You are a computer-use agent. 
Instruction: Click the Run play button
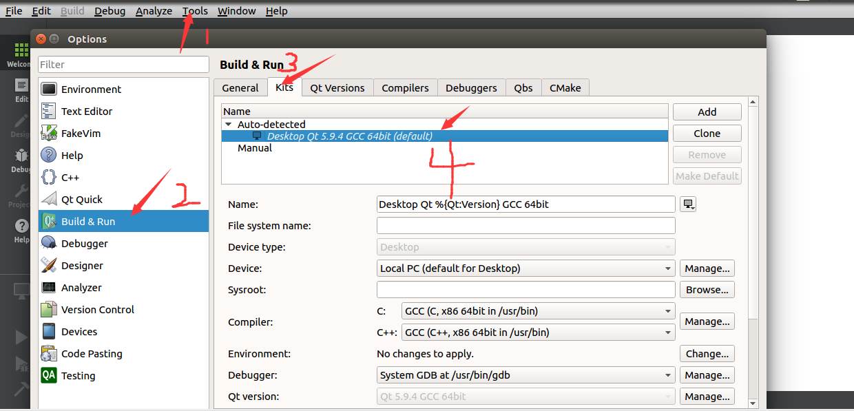tap(21, 337)
